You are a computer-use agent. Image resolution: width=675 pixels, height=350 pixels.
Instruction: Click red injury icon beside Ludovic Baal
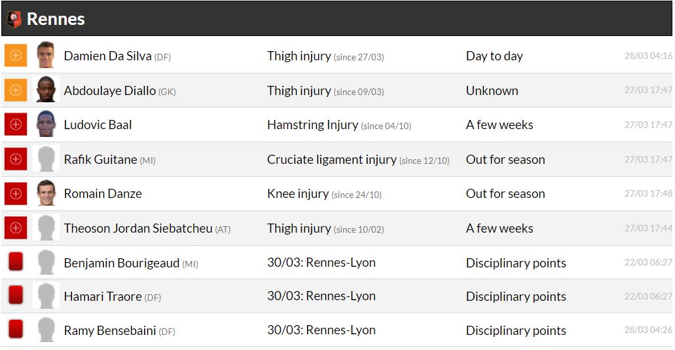point(16,125)
